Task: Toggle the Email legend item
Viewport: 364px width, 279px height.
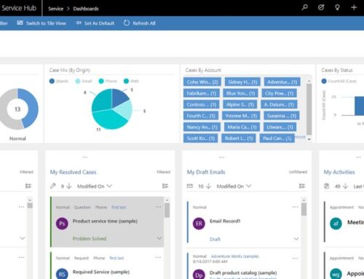Action: tap(84, 81)
